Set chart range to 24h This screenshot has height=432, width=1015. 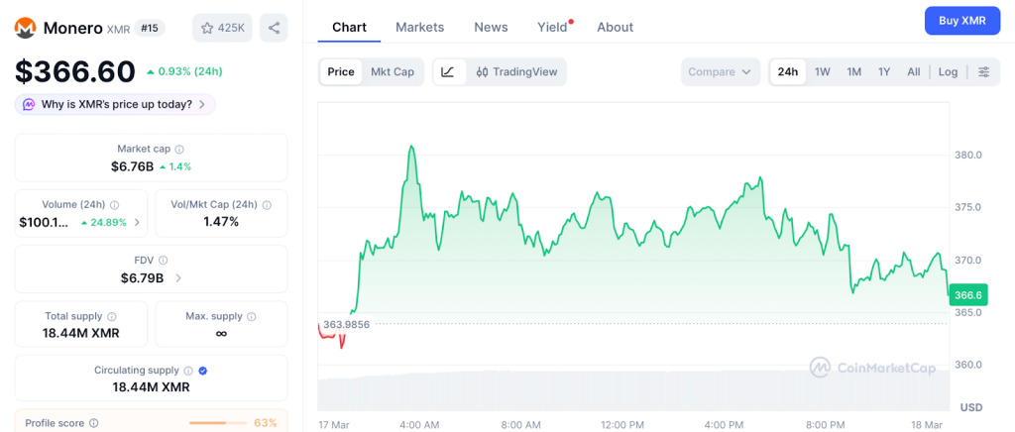788,71
